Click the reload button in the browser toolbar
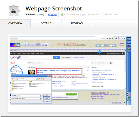The width and height of the screenshot is (139, 117). tap(15, 38)
